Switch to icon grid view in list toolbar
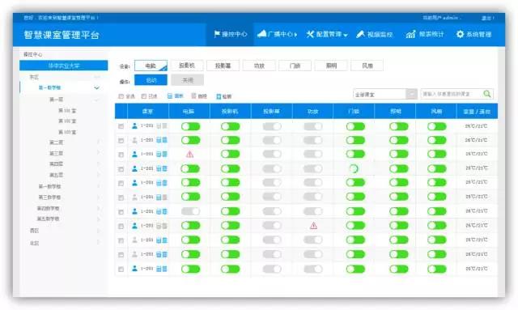Image resolution: width=518 pixels, height=310 pixels. tap(170, 96)
